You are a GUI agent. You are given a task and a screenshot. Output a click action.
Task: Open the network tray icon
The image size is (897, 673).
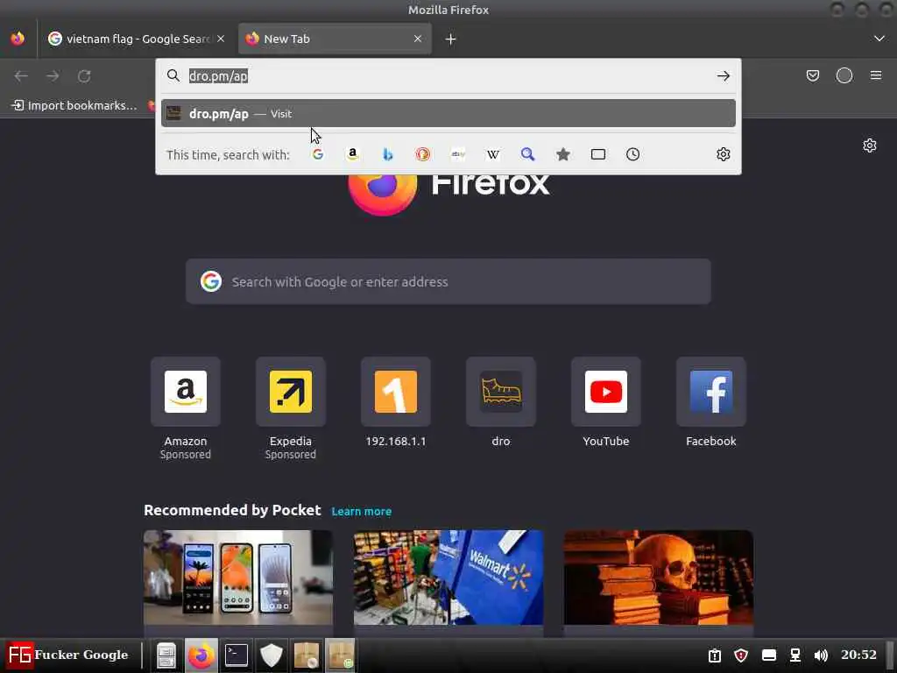pyautogui.click(x=795, y=655)
